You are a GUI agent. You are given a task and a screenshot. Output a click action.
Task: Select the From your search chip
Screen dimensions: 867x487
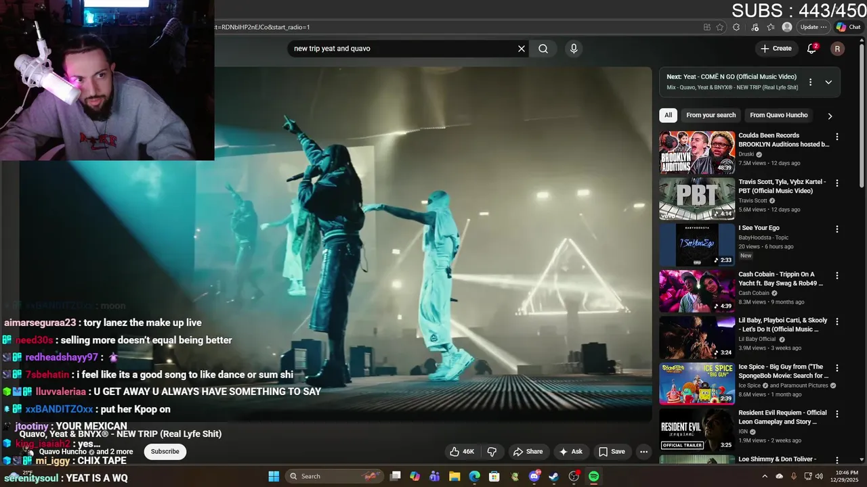coord(711,115)
